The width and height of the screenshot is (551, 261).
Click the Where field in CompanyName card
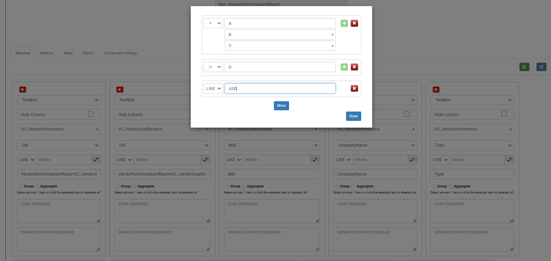pos(380,160)
